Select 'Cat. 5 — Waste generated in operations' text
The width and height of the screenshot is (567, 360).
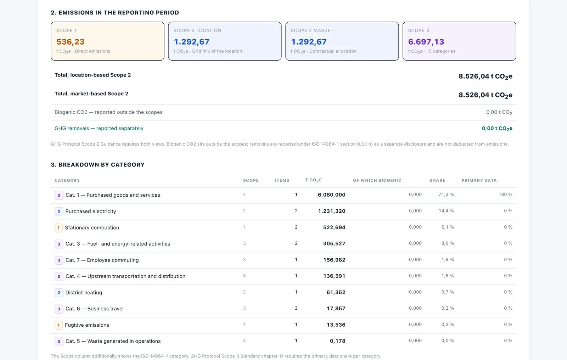click(113, 341)
